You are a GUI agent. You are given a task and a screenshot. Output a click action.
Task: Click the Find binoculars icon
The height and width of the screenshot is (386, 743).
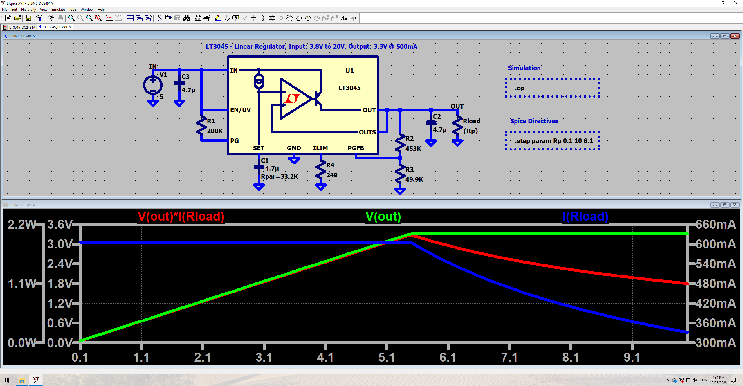point(186,18)
